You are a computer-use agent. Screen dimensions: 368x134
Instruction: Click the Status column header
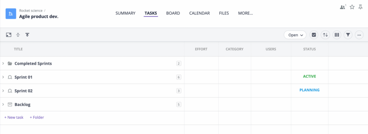309,49
